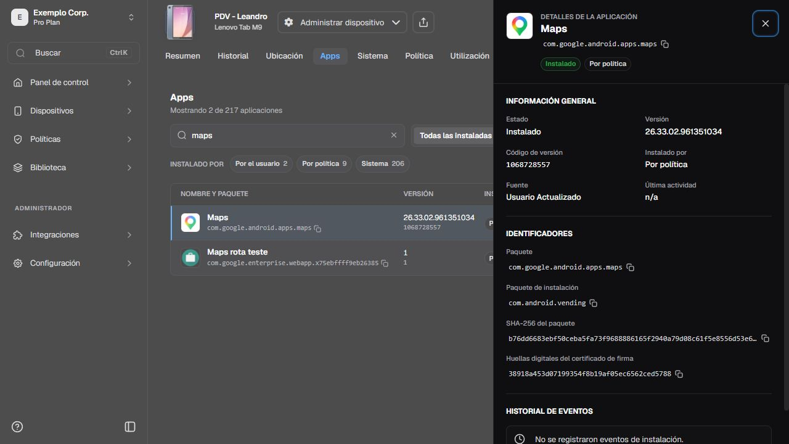
Task: Copy com.google.android.apps.maps under Paquete
Action: [x=631, y=268]
